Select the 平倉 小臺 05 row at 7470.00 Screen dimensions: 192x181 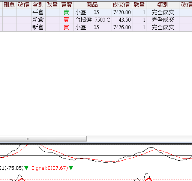(x=96, y=12)
